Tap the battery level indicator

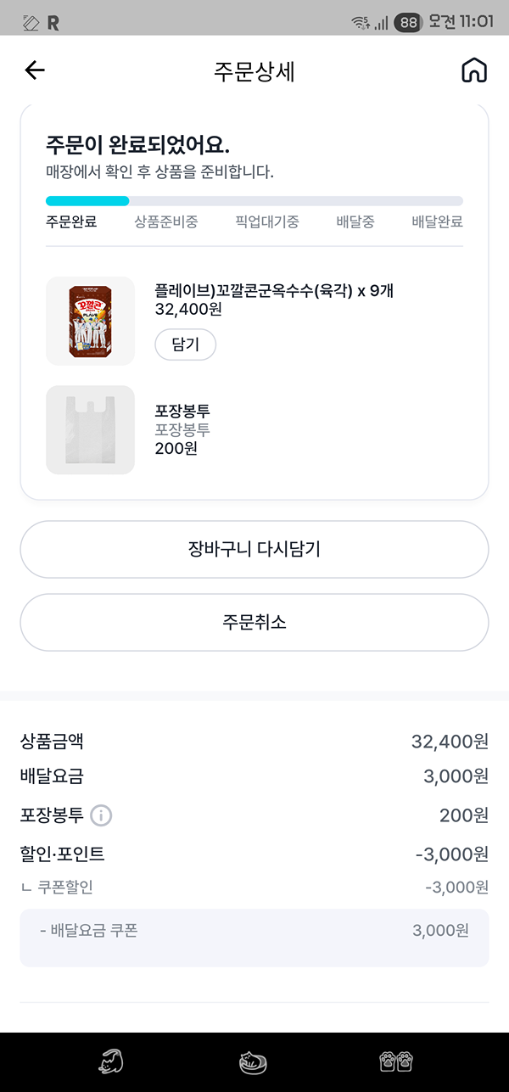click(x=408, y=22)
